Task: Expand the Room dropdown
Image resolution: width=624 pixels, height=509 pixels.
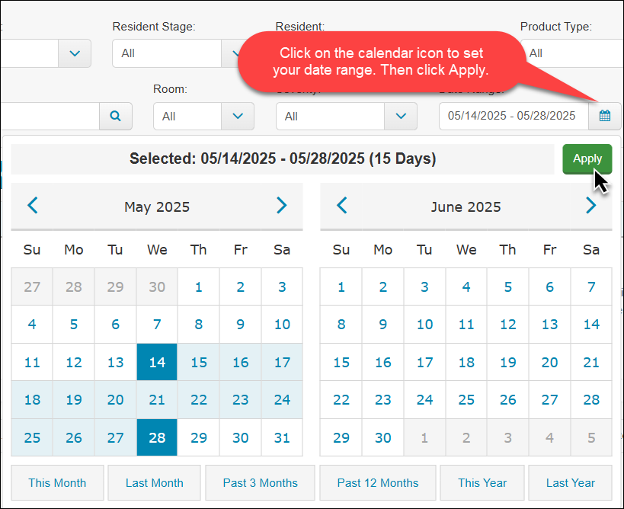Action: pyautogui.click(x=238, y=117)
